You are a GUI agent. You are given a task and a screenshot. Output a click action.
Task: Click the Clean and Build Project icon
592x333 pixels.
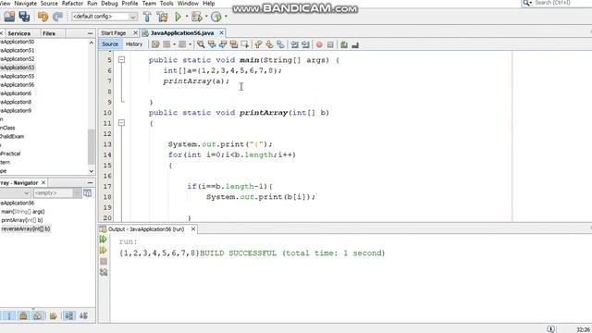tap(163, 17)
